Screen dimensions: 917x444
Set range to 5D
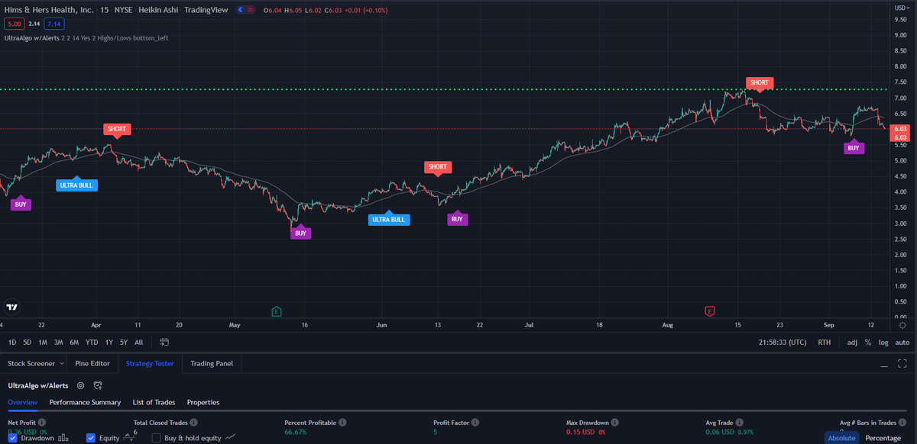28,343
